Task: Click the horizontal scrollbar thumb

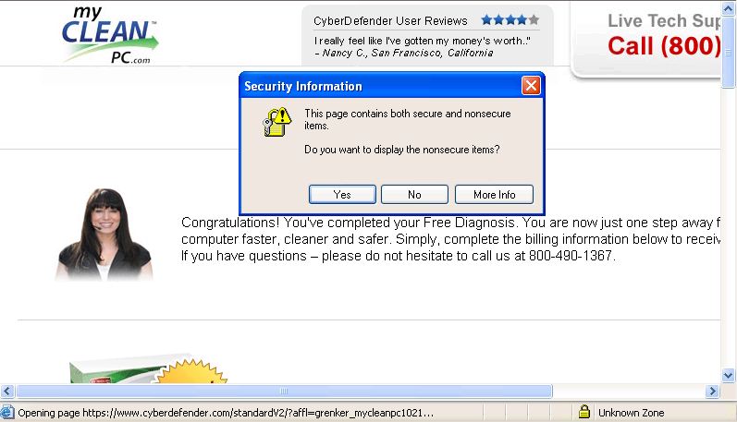Action: 284,391
